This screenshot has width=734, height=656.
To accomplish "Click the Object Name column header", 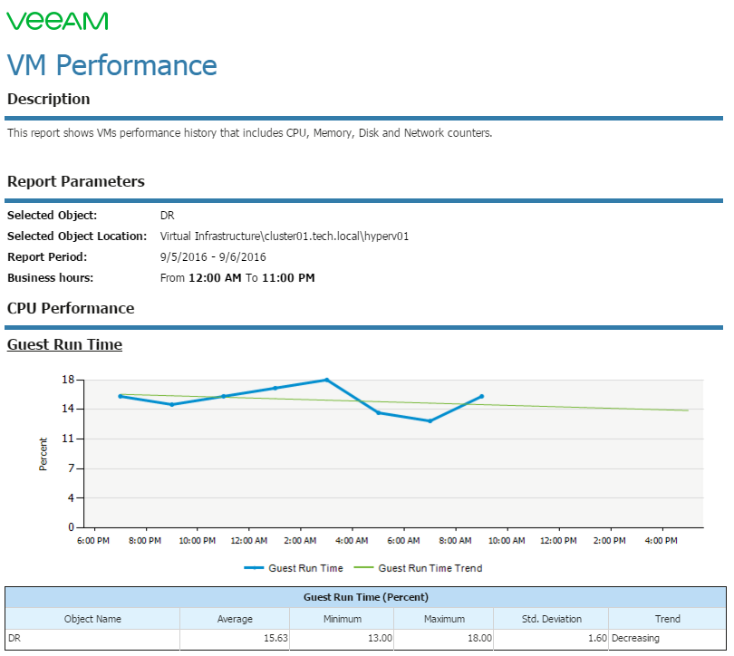I will click(x=92, y=619).
